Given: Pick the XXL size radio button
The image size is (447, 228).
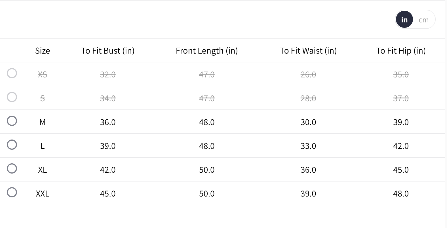Looking at the screenshot, I should coord(12,192).
